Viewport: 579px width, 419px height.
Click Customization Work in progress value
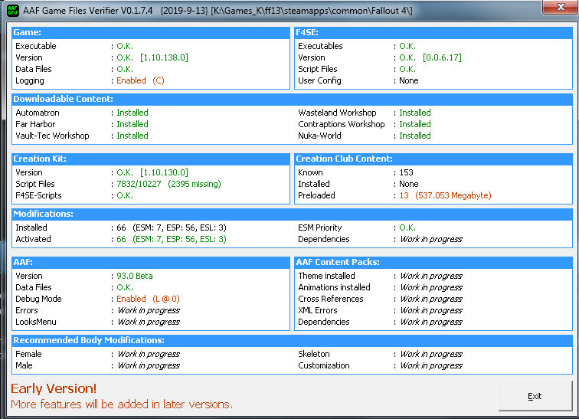[x=431, y=365]
